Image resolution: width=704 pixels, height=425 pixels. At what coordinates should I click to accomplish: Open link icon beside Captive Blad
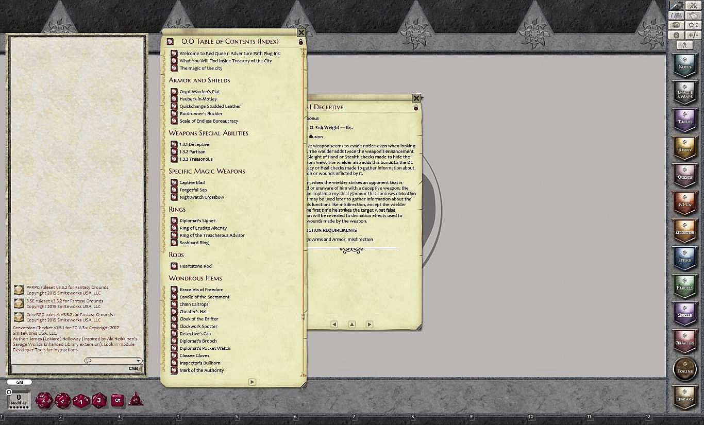click(x=174, y=182)
